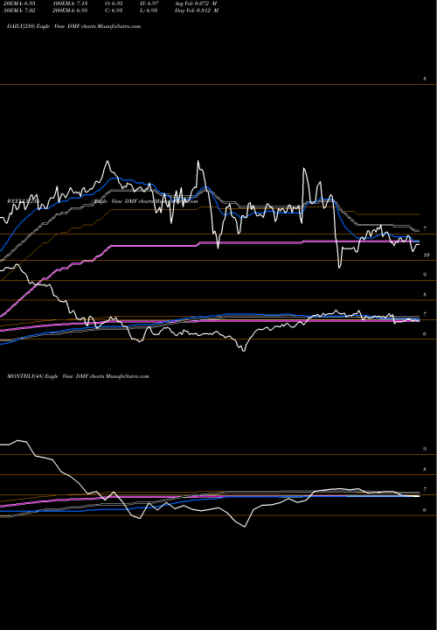Image resolution: width=437 pixels, height=630 pixels.
Task: Click the monthly chart's 6 axis label
Action: (x=425, y=510)
